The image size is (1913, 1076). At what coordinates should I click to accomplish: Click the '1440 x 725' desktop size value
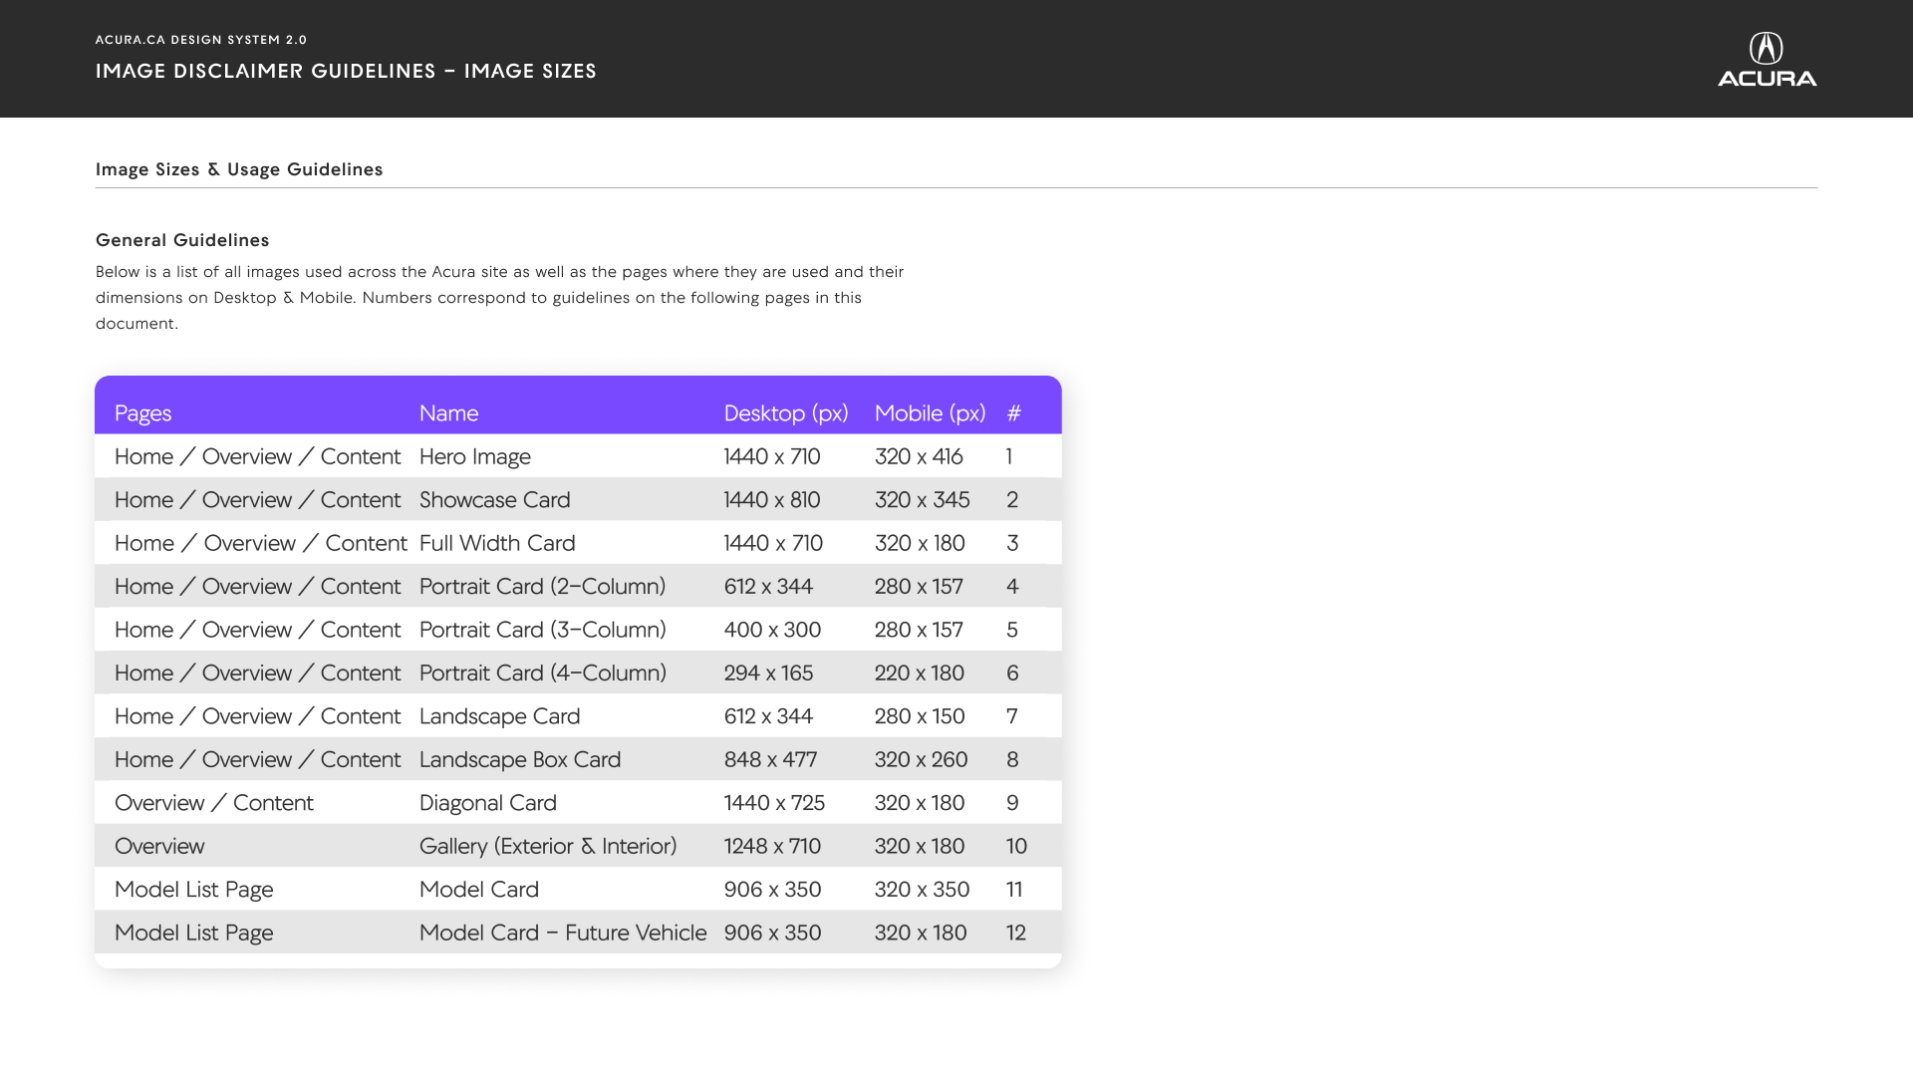[774, 803]
